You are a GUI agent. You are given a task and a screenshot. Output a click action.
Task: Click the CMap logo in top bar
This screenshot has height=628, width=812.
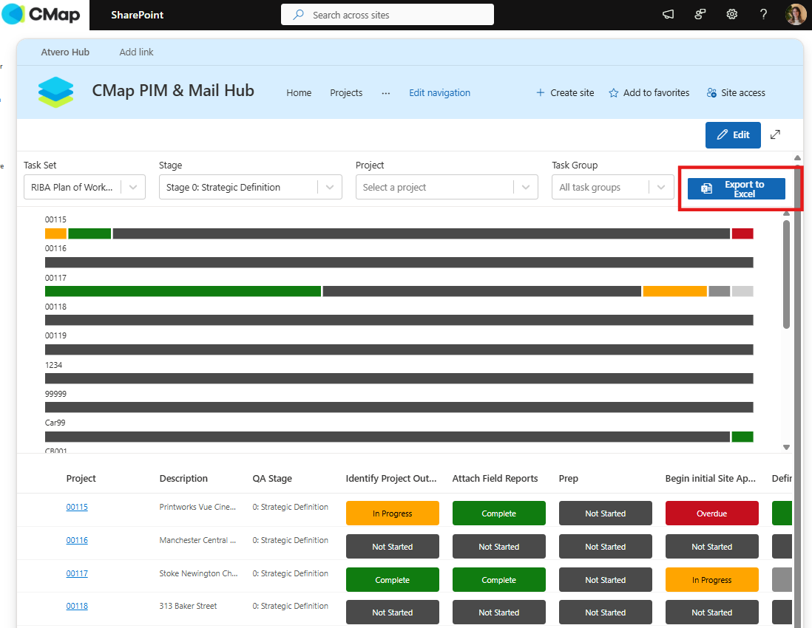coord(41,14)
